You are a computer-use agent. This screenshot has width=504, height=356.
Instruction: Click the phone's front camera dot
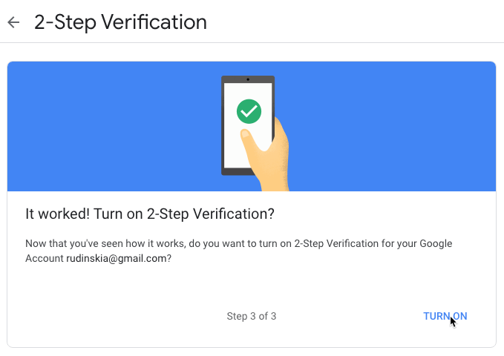point(248,79)
